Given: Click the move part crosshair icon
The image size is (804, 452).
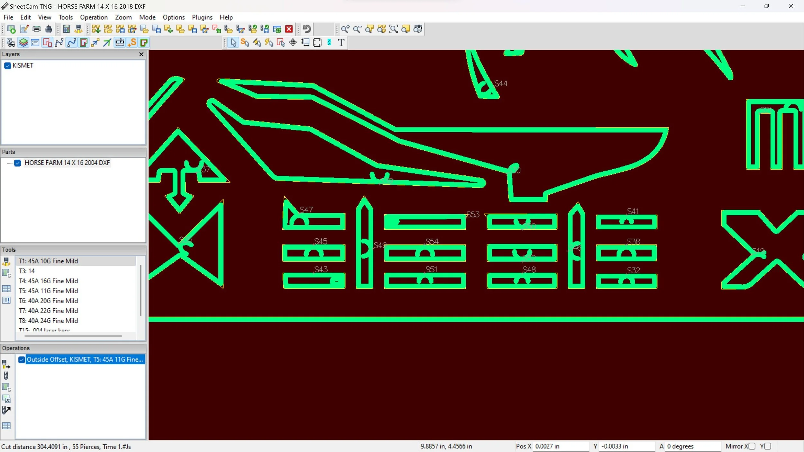Looking at the screenshot, I should (x=293, y=42).
